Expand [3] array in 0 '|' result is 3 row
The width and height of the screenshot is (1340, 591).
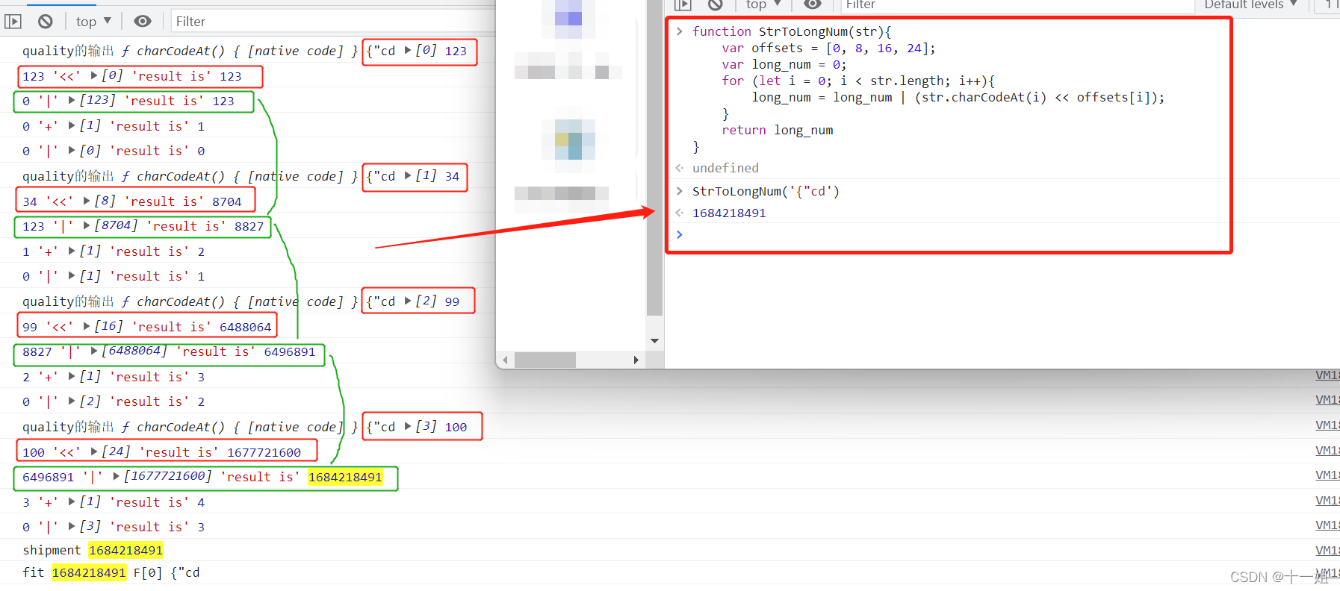72,526
